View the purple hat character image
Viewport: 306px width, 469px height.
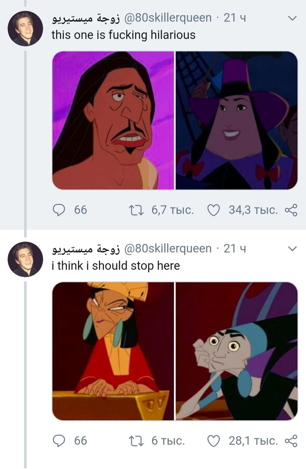(236, 120)
